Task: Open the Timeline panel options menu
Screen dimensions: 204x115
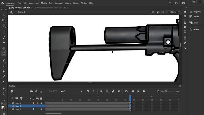Action: tap(180, 86)
